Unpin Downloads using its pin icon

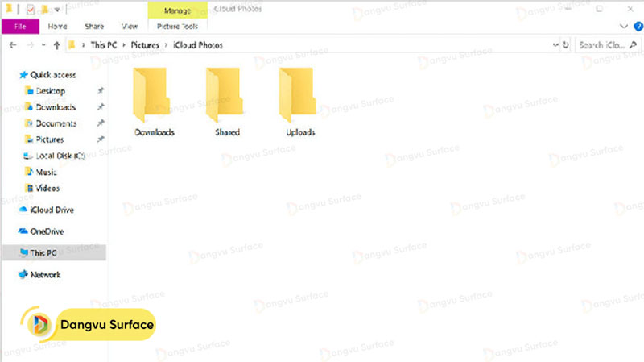101,107
